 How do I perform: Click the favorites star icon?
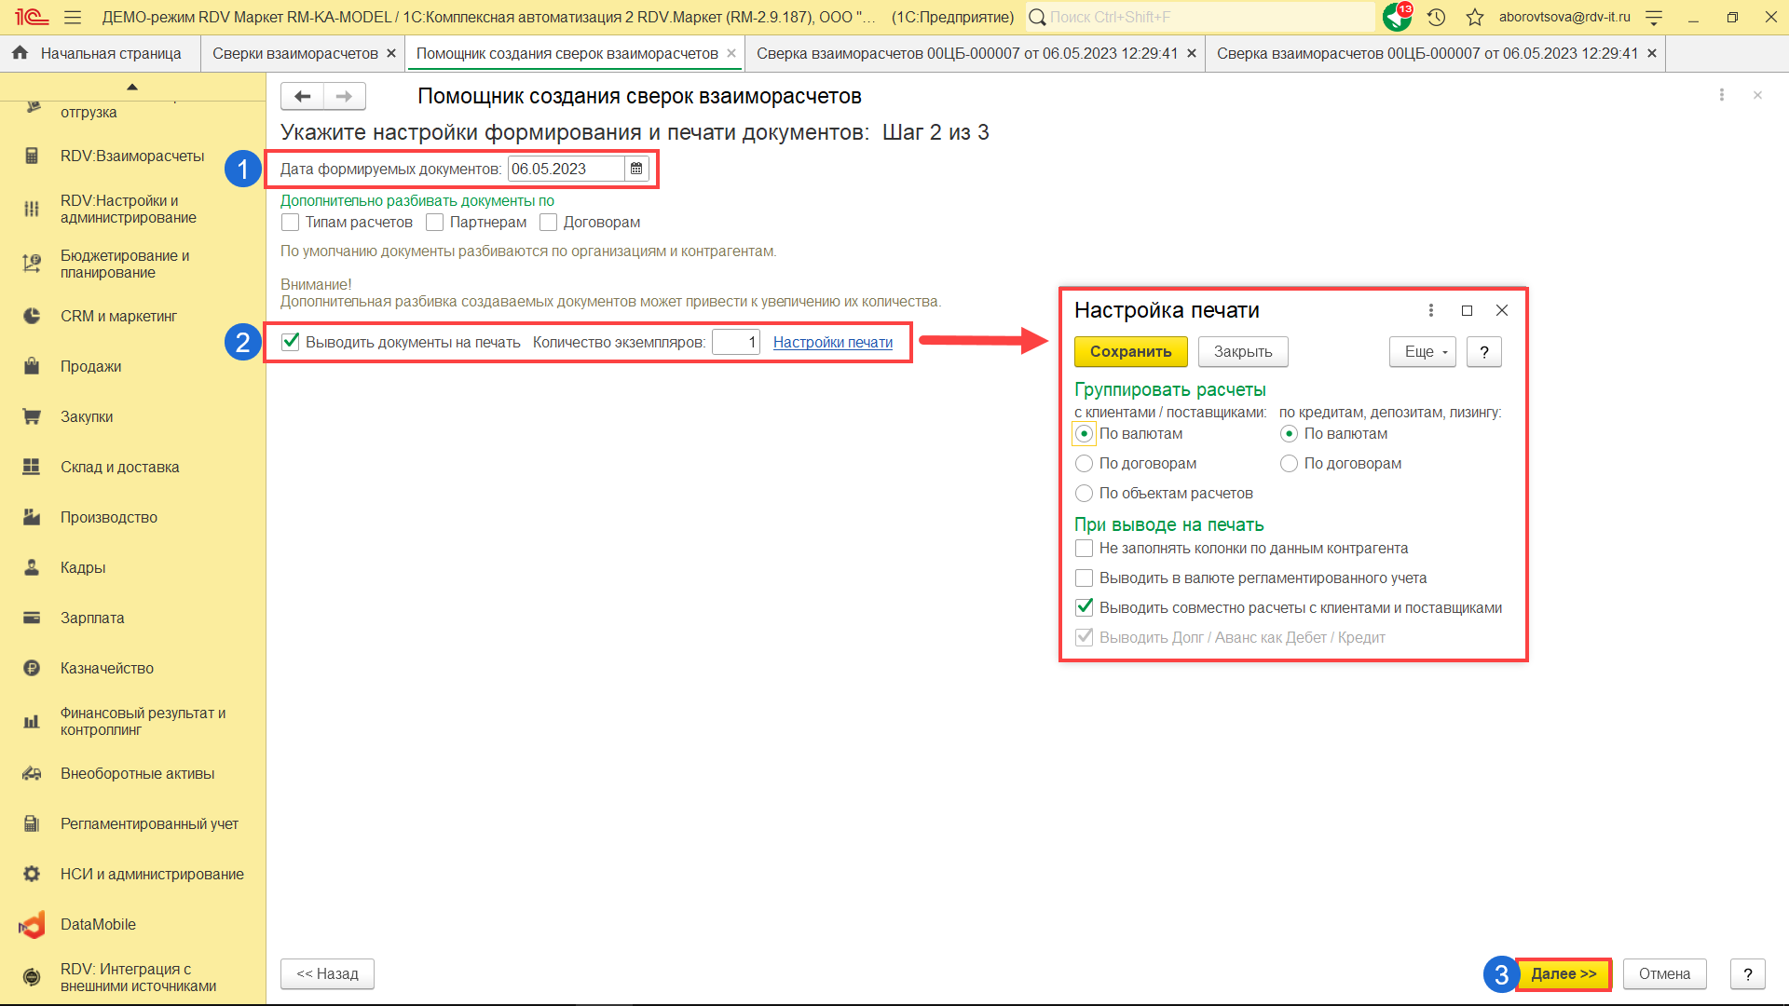click(x=1474, y=17)
